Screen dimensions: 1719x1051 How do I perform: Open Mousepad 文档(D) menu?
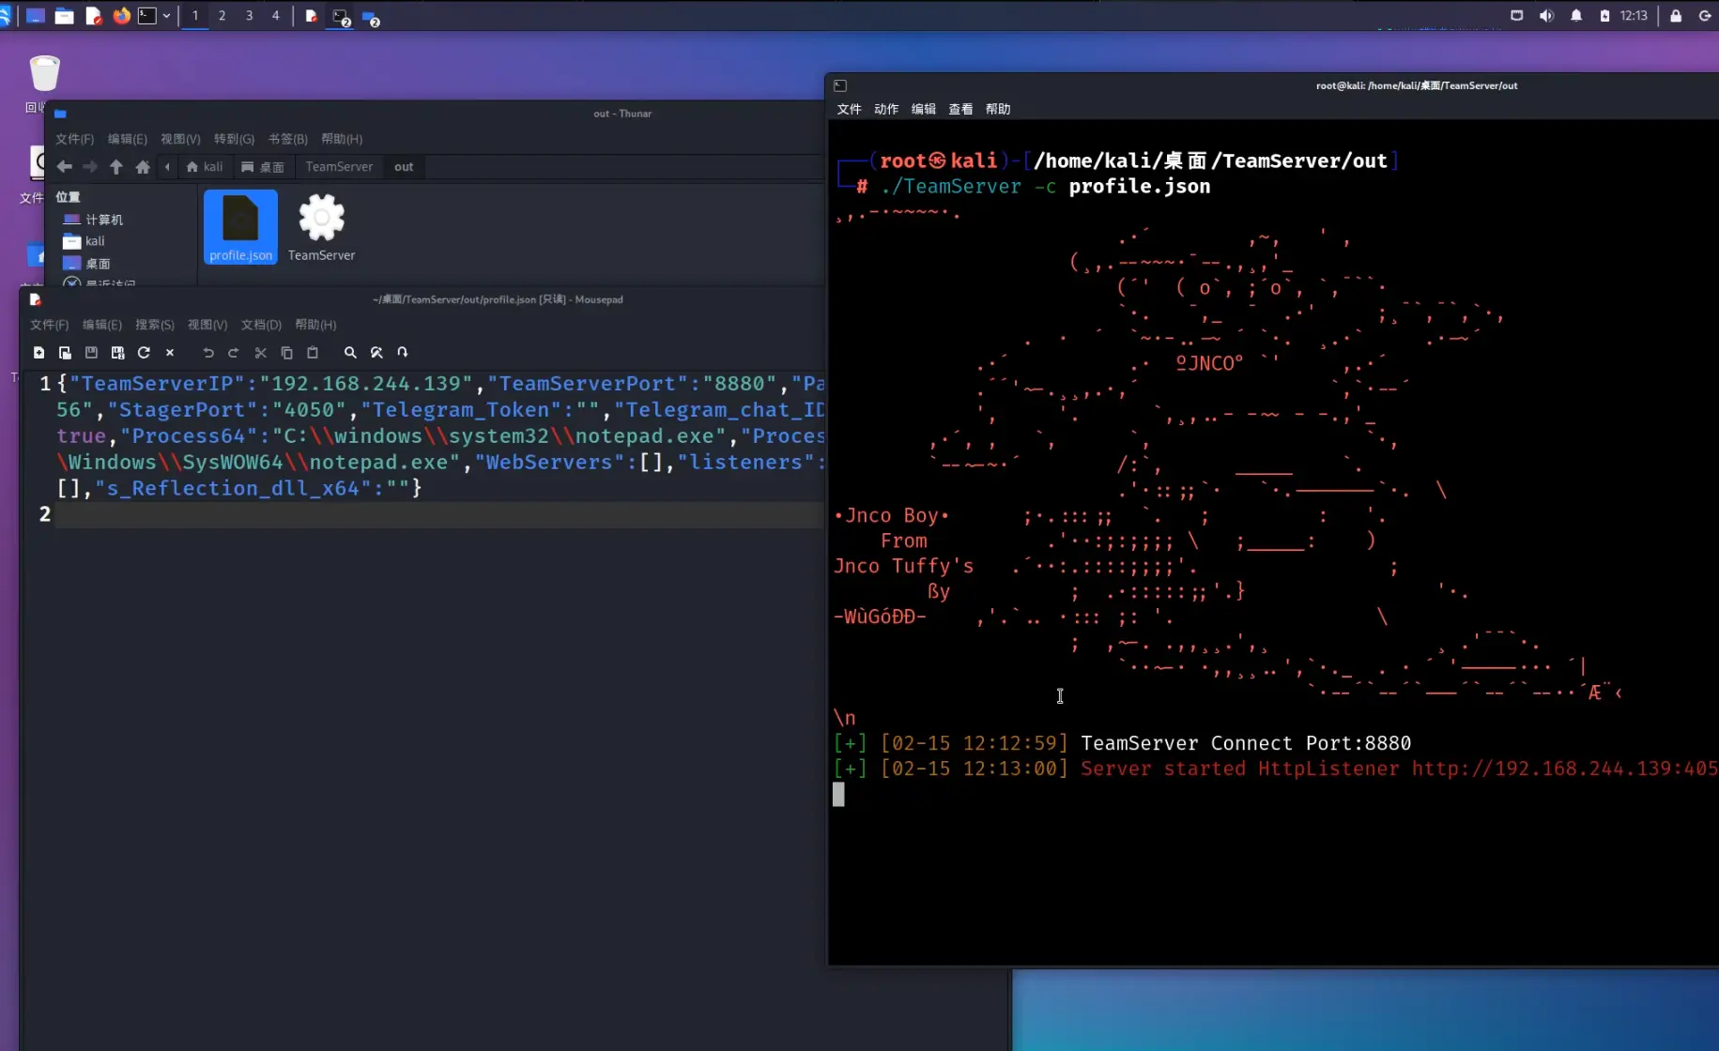point(261,325)
